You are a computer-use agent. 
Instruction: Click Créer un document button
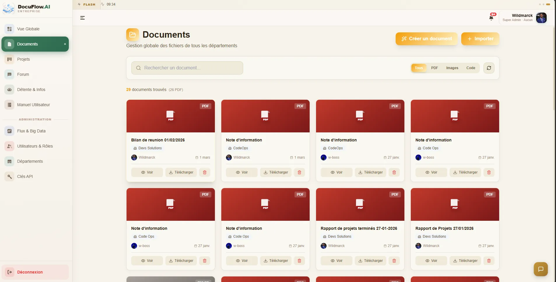coord(427,39)
